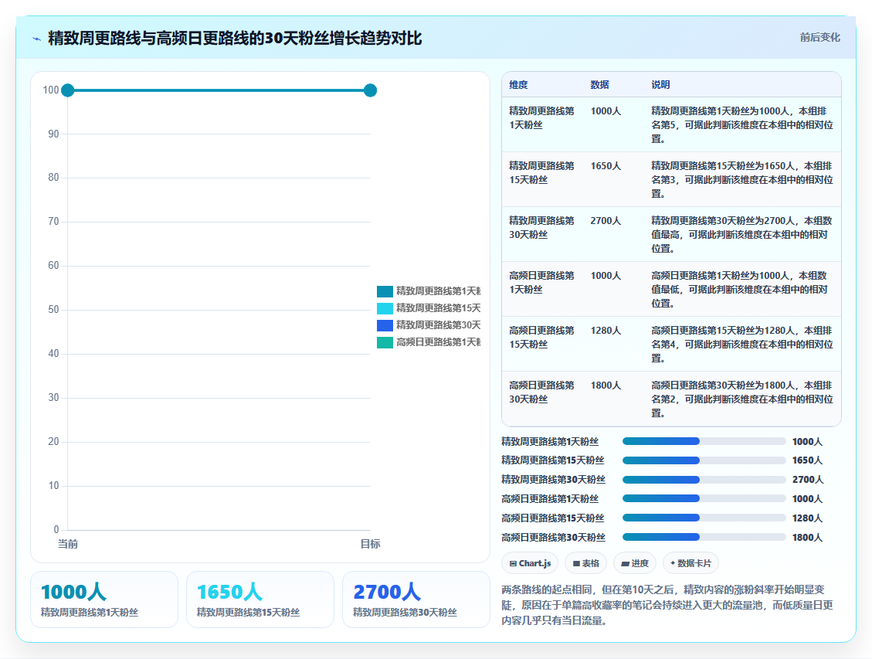Click progress value 1280人 on right
872x659 pixels.
pyautogui.click(x=807, y=518)
